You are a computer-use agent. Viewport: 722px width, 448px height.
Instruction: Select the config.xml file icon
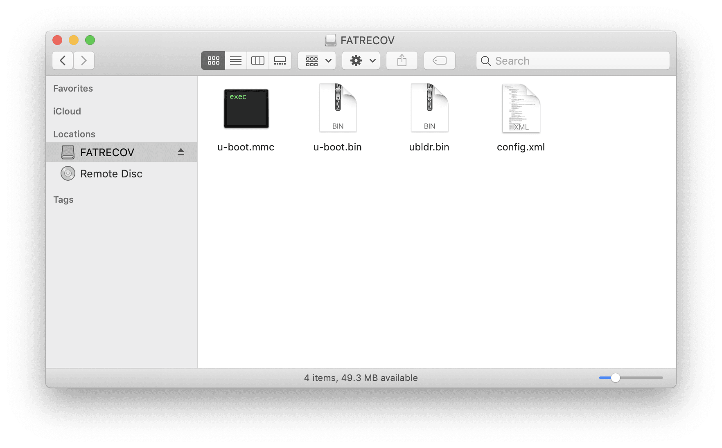(x=521, y=108)
